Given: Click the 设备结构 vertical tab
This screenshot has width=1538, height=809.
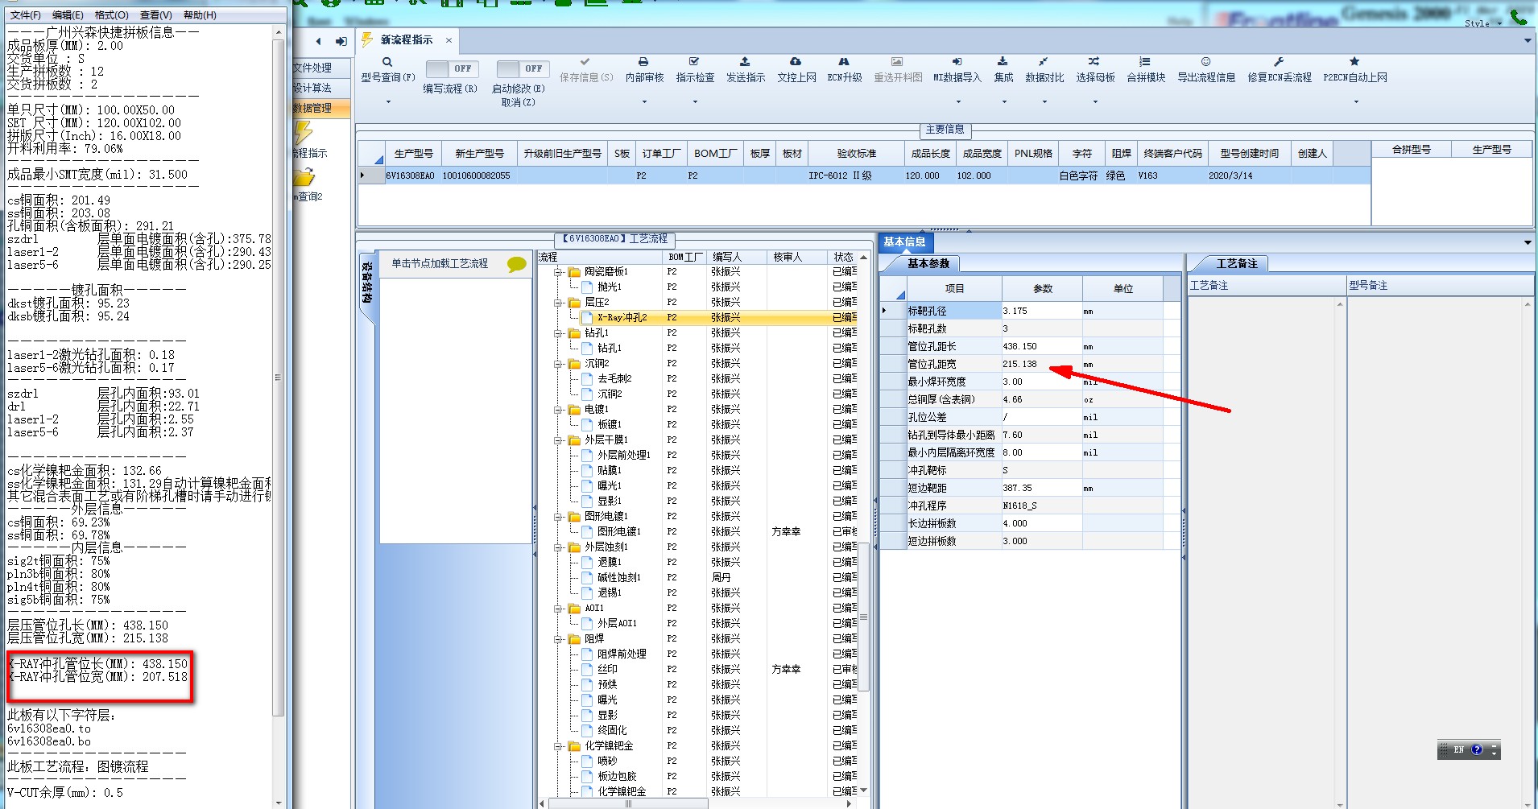Looking at the screenshot, I should pos(366,282).
